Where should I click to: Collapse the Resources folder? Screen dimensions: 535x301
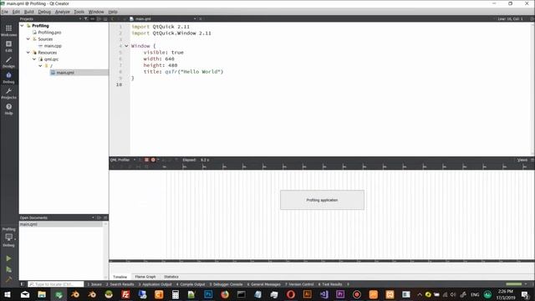[28, 52]
